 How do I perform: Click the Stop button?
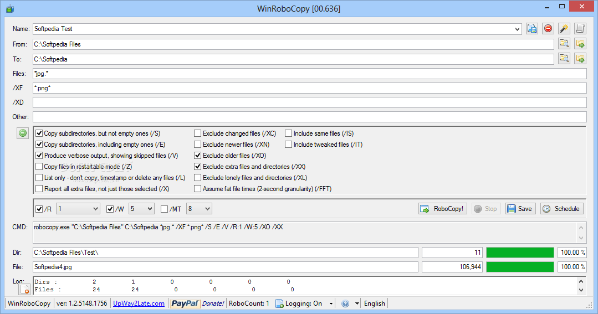[485, 209]
